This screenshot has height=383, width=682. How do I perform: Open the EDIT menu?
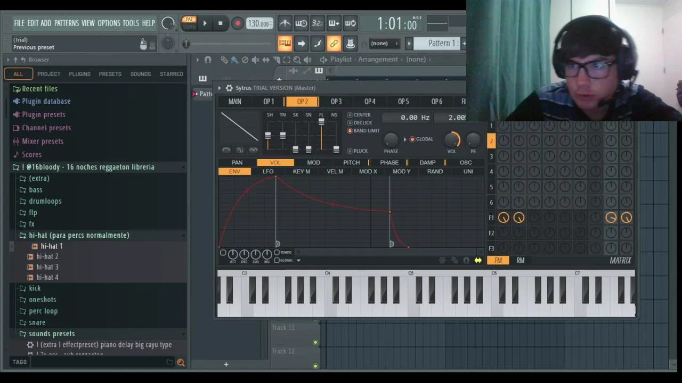click(33, 23)
